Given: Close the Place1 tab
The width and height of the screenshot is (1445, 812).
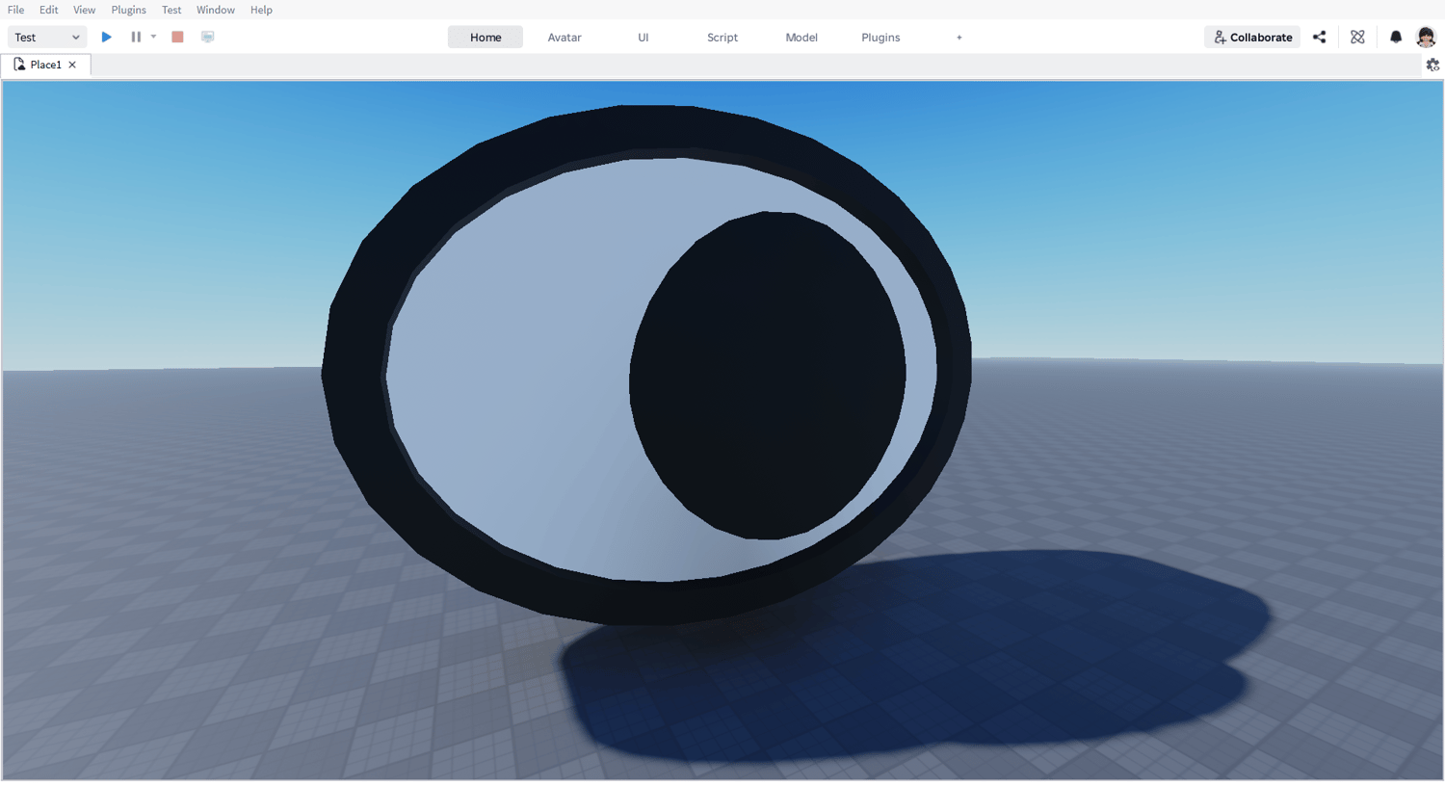Looking at the screenshot, I should [x=72, y=65].
